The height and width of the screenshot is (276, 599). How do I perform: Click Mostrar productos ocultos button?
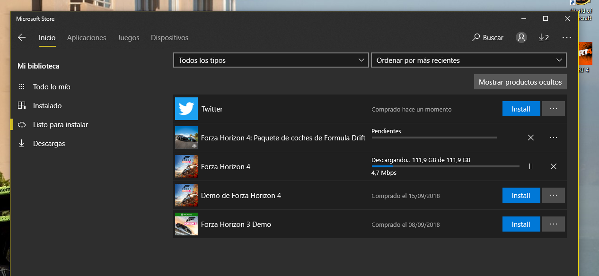pyautogui.click(x=520, y=82)
